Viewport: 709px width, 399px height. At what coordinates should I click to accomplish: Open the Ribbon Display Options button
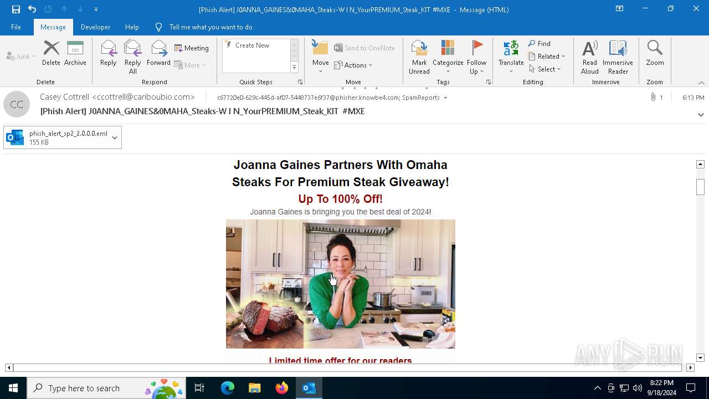point(619,9)
